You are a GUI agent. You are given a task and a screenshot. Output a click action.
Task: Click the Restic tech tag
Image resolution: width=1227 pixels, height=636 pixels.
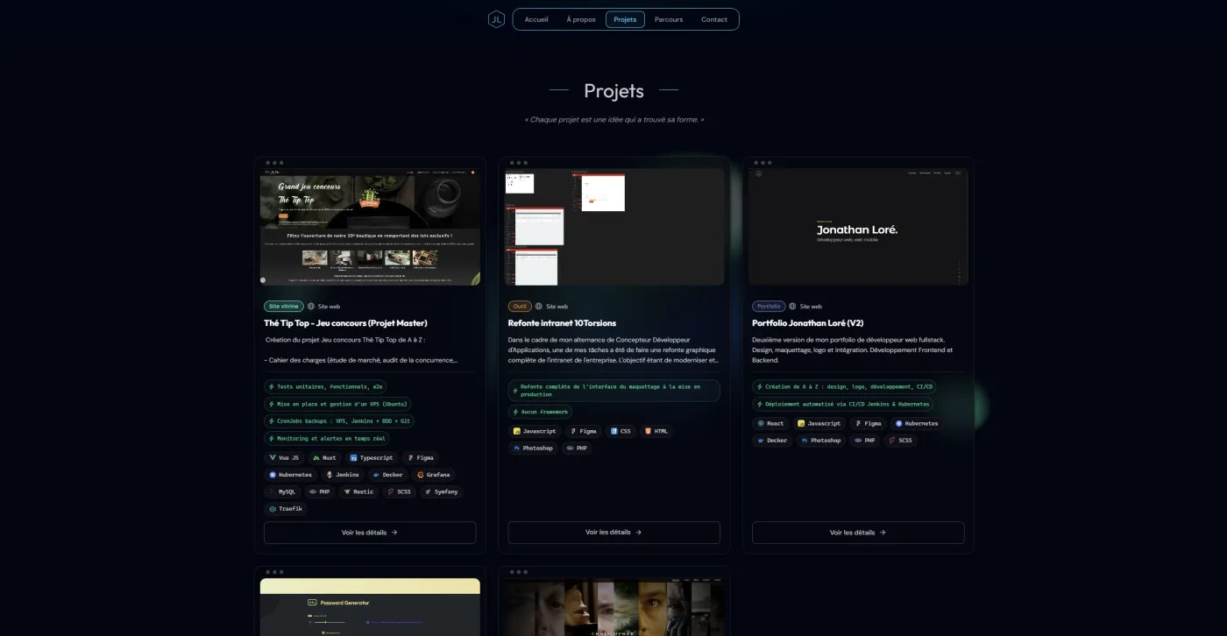358,491
